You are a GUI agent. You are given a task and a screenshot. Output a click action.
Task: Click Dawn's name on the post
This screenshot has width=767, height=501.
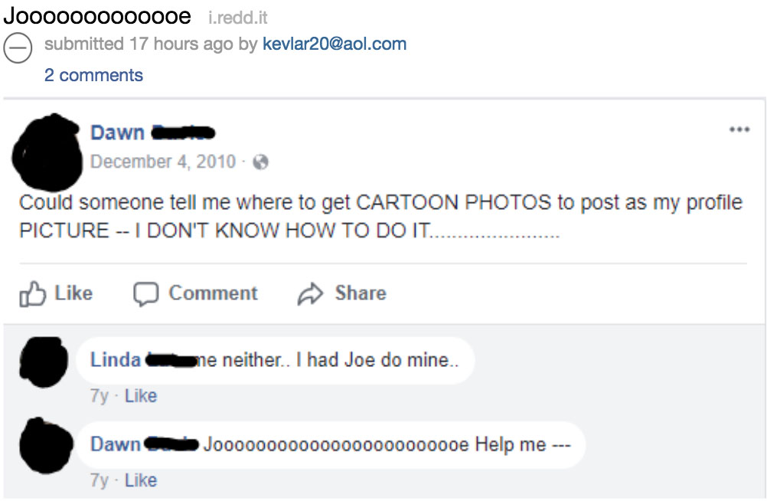click(x=117, y=133)
